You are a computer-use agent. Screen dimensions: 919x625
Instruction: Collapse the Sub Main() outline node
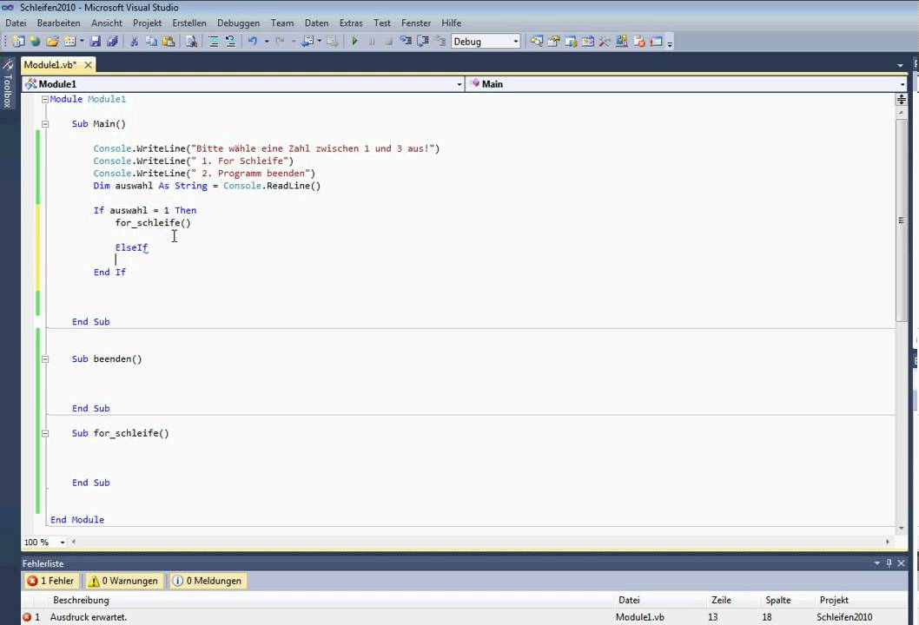pyautogui.click(x=45, y=123)
